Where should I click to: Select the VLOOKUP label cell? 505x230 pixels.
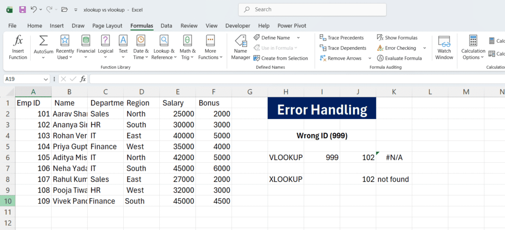coord(286,157)
